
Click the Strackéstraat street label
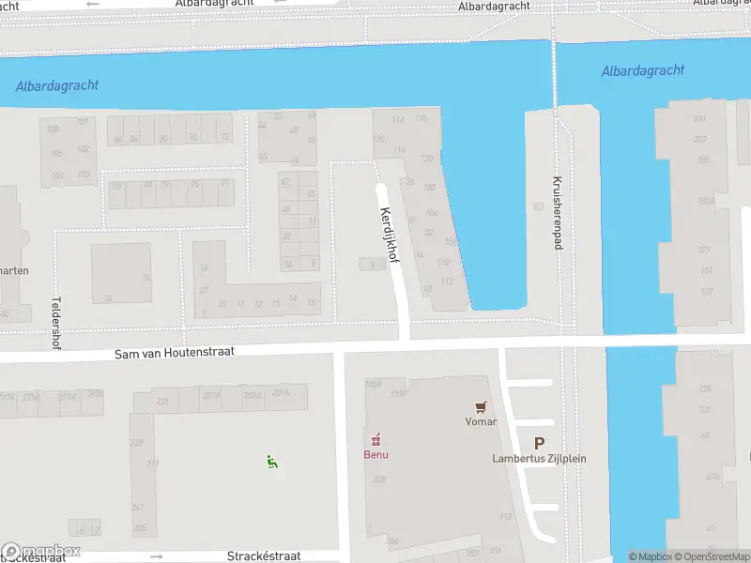[264, 556]
